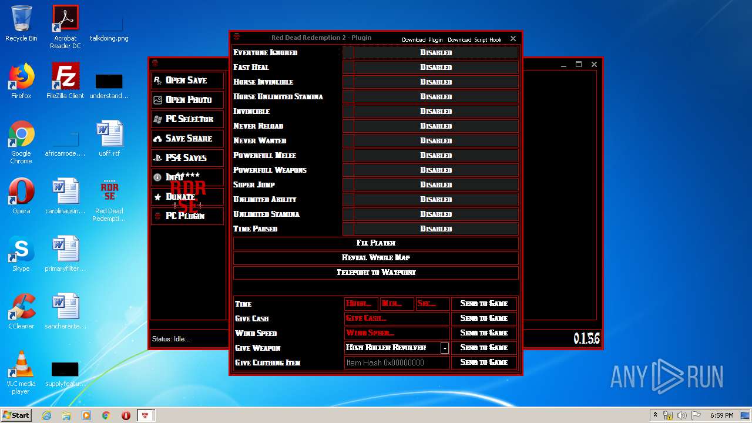The height and width of the screenshot is (423, 752).
Task: Select Save Share in sidebar
Action: click(x=187, y=138)
